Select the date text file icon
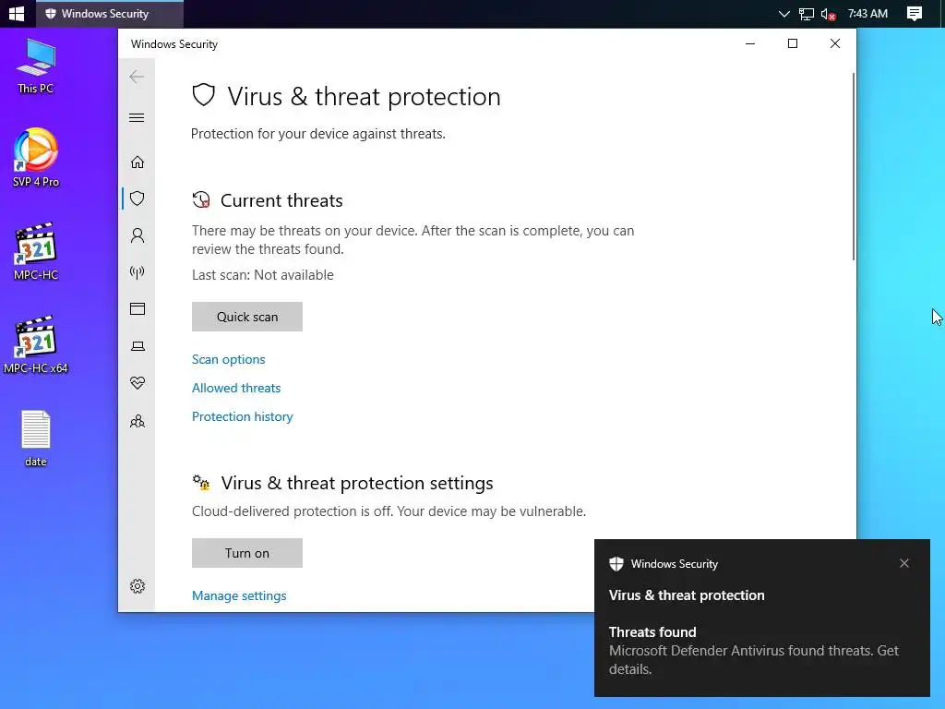The height and width of the screenshot is (709, 945). pyautogui.click(x=36, y=439)
